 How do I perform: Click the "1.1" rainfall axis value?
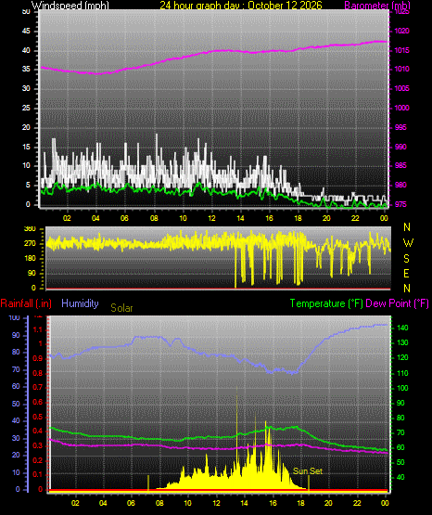[38, 329]
